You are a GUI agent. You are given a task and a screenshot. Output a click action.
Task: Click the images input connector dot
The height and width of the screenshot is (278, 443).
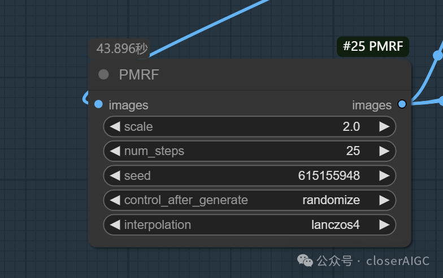pos(98,104)
